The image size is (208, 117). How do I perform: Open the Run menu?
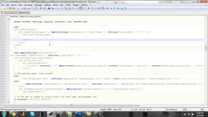pyautogui.click(x=62, y=5)
